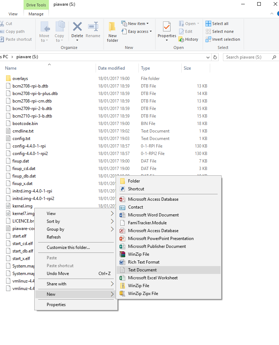The height and width of the screenshot is (345, 279).
Task: Choose Microsoft Word Document from the New submenu
Action: 153,215
